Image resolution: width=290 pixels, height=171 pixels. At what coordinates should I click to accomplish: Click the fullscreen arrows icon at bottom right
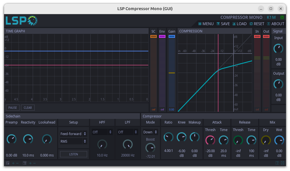pos(282,163)
